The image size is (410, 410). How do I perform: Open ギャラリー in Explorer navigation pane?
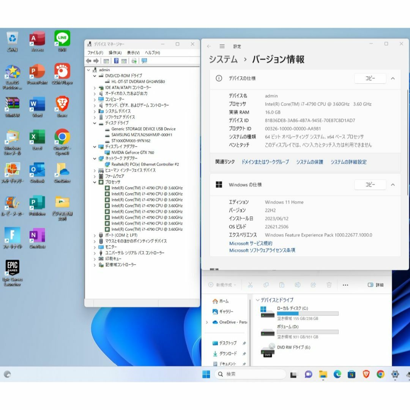pos(223,312)
